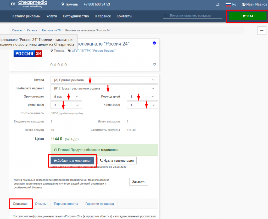
Task: Open the green cart button showing 1144
Action: tap(248, 16)
